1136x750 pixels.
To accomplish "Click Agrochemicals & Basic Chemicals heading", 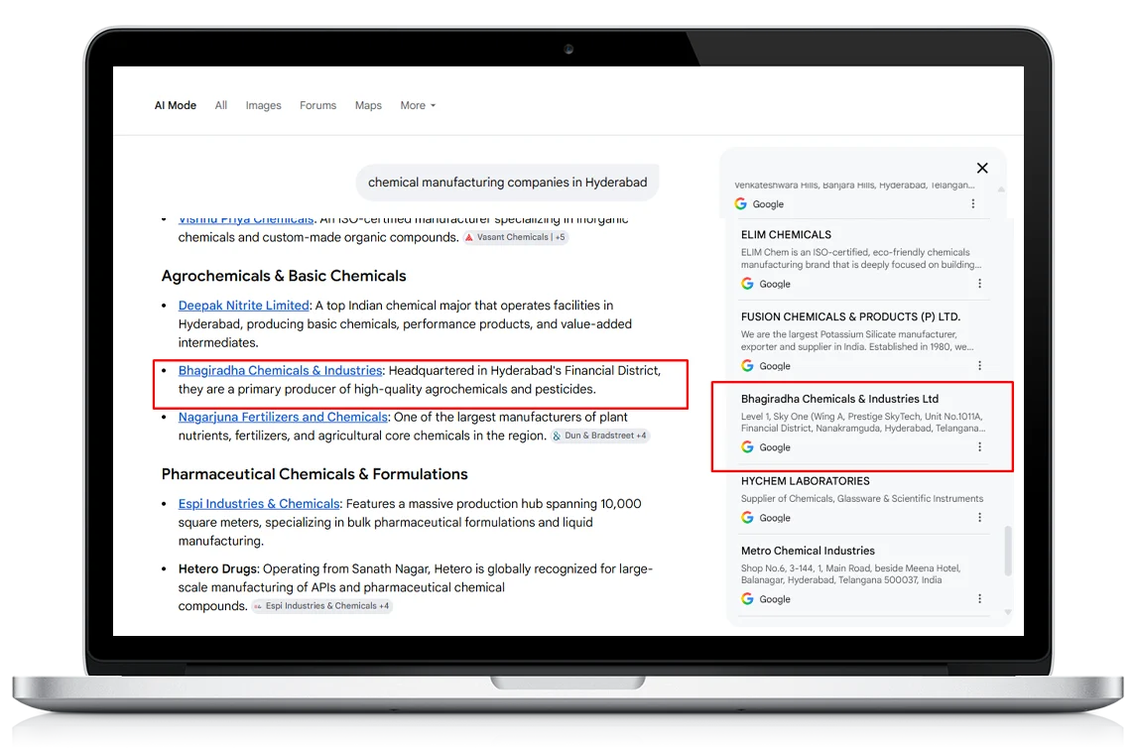I will [x=284, y=276].
